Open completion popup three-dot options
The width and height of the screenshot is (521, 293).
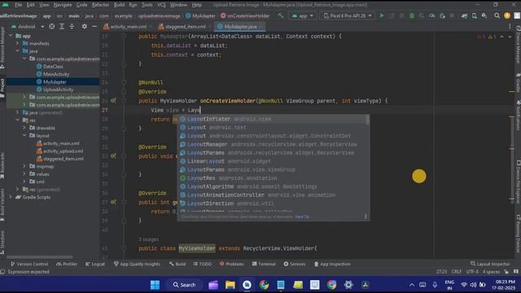[366, 216]
